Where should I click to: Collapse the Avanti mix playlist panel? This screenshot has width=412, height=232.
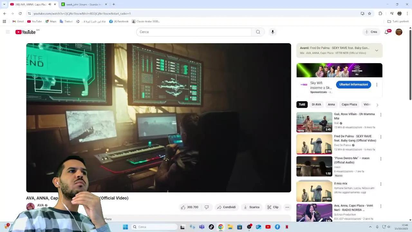coord(377,50)
